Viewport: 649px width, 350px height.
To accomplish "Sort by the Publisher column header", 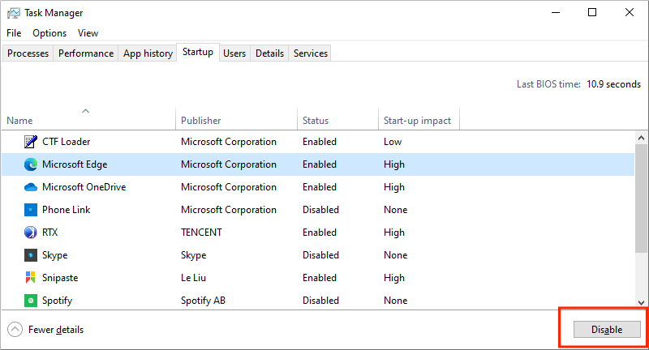I will point(236,119).
